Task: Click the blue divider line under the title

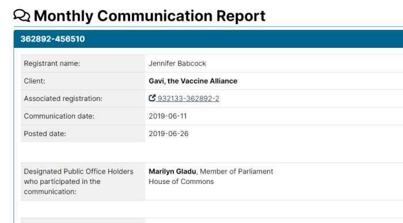Action: (x=208, y=27)
